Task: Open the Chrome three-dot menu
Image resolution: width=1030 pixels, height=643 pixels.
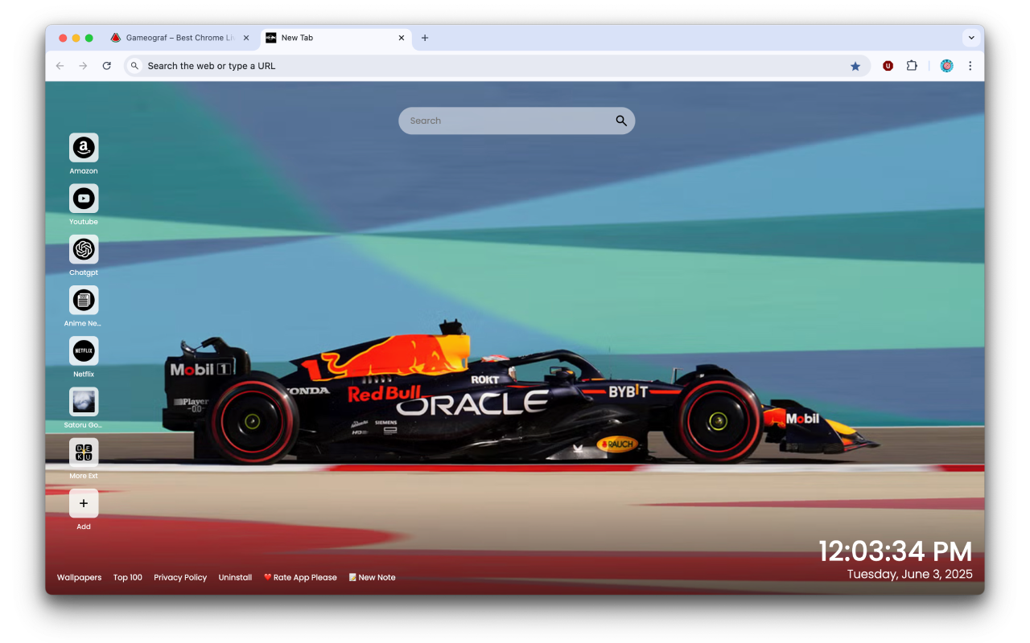Action: click(970, 65)
